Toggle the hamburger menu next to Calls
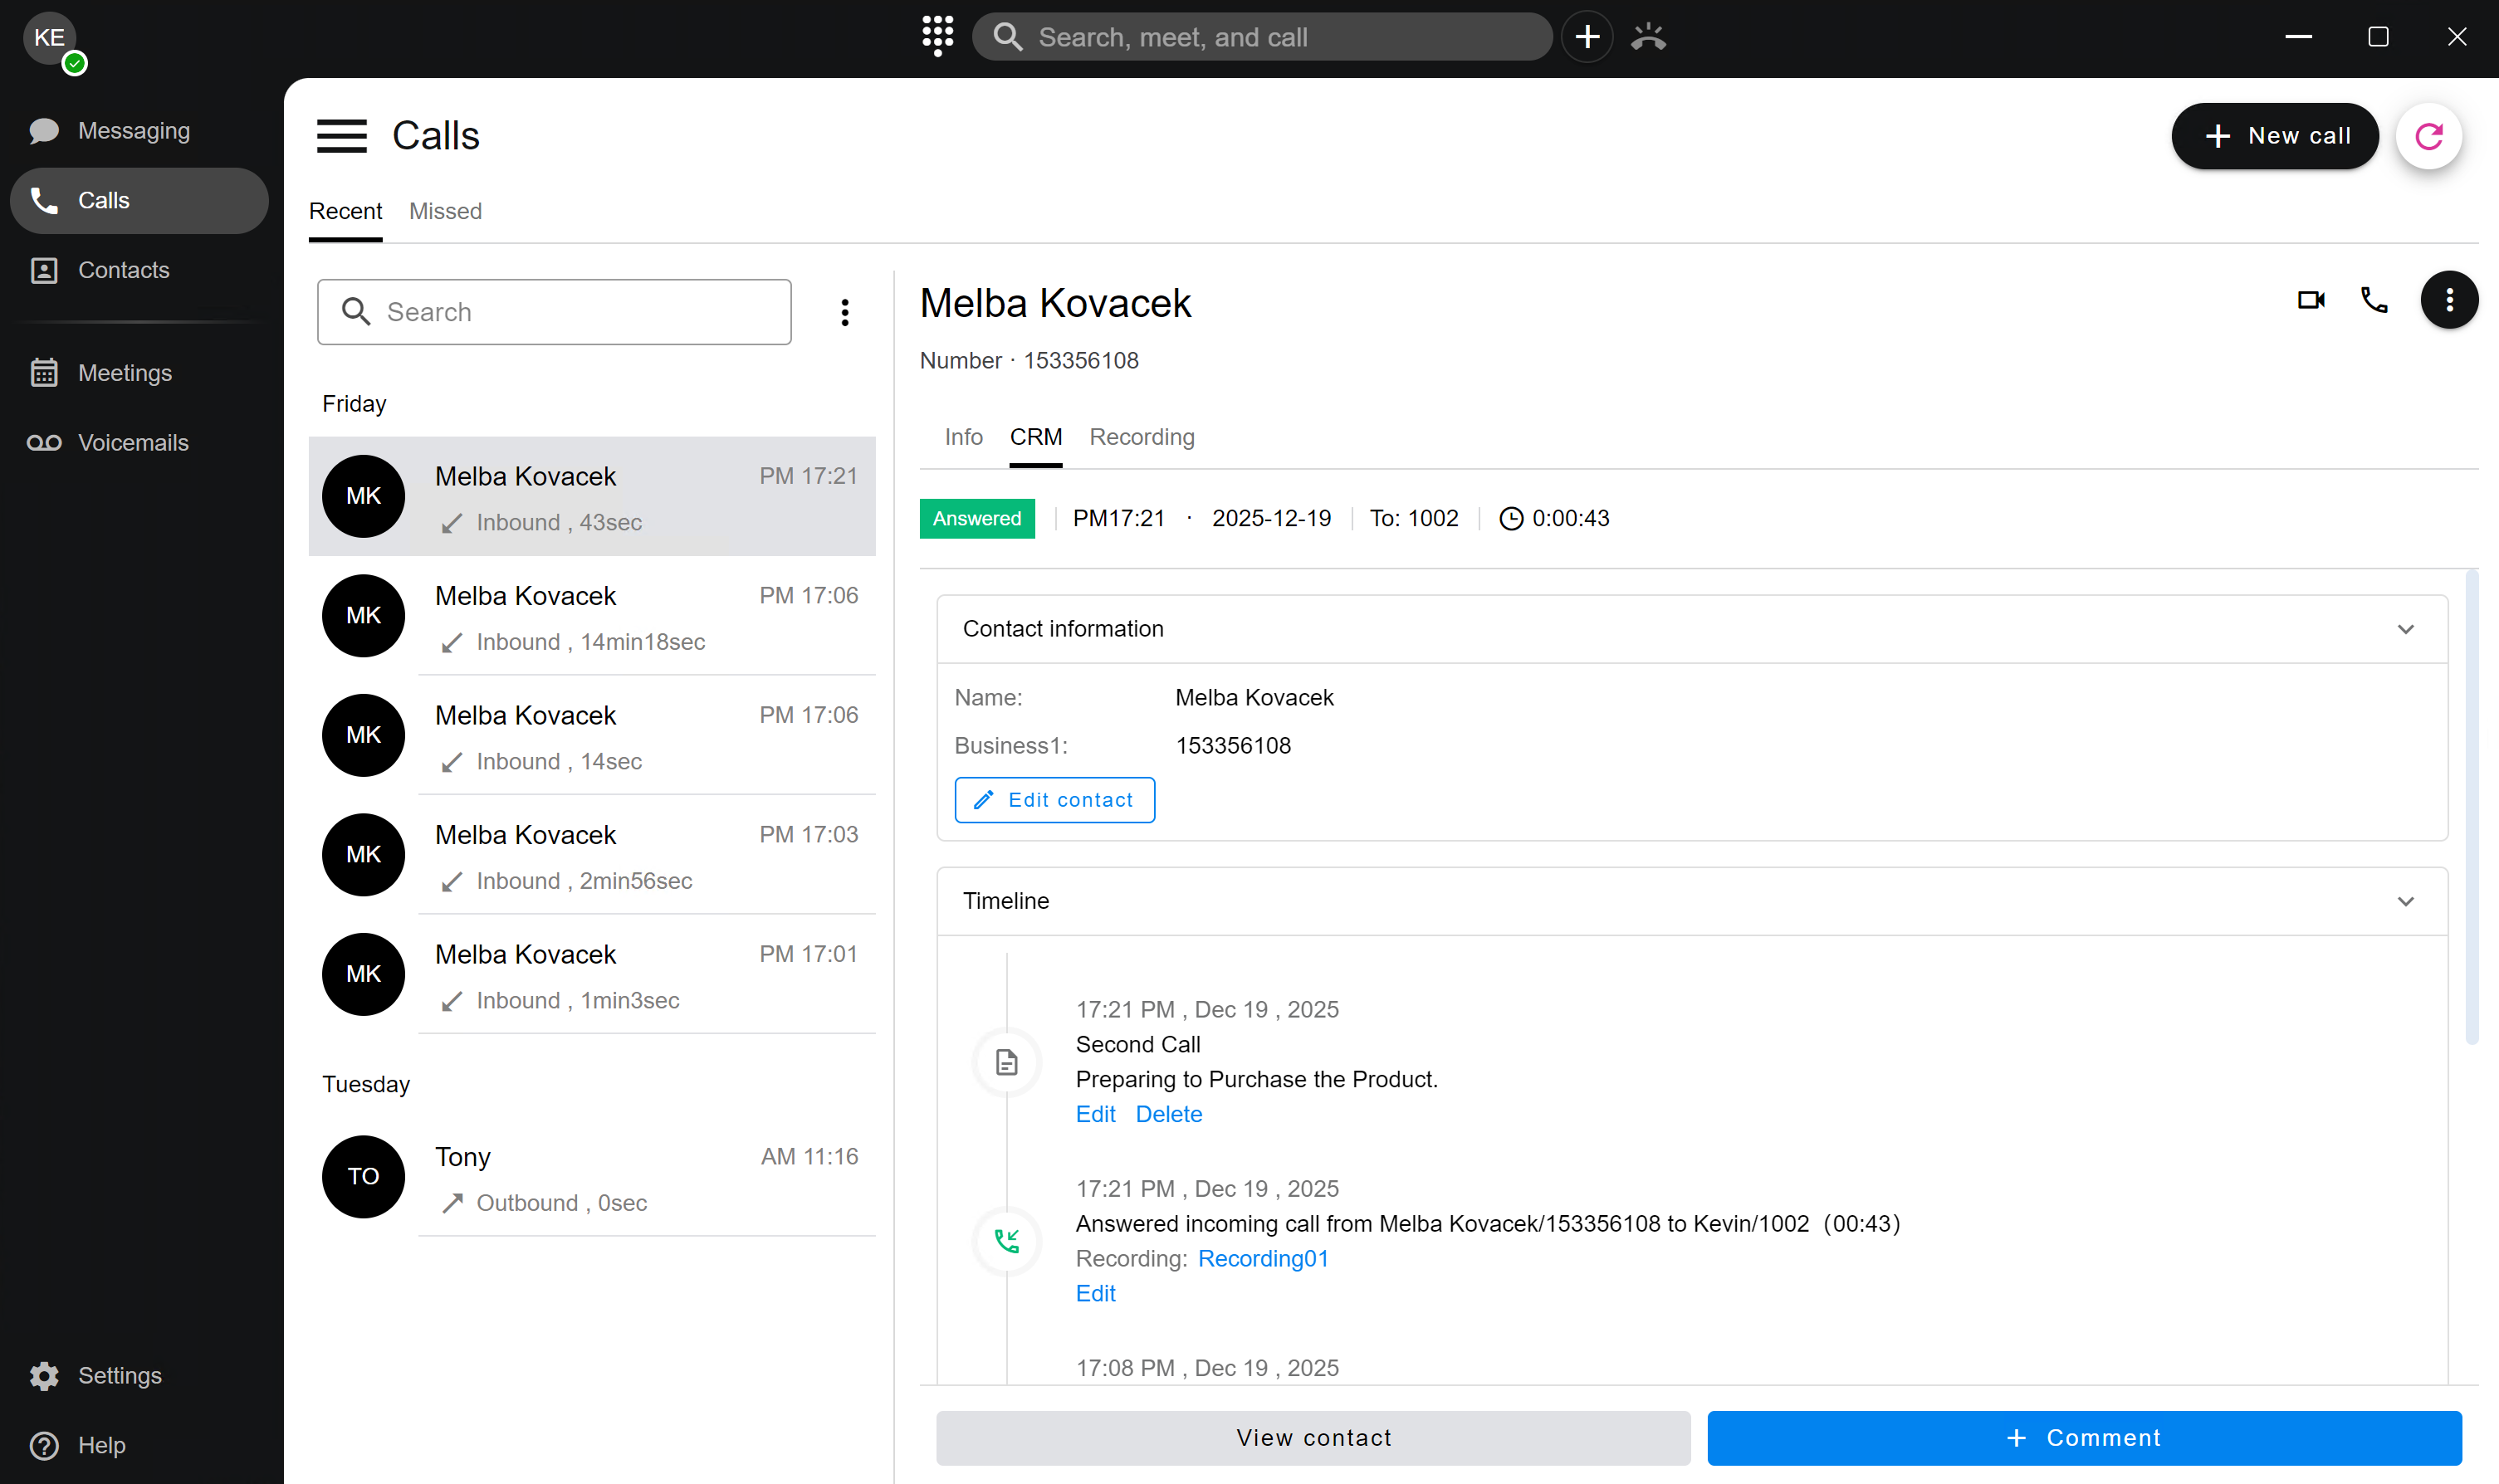This screenshot has height=1484, width=2499. coord(342,136)
